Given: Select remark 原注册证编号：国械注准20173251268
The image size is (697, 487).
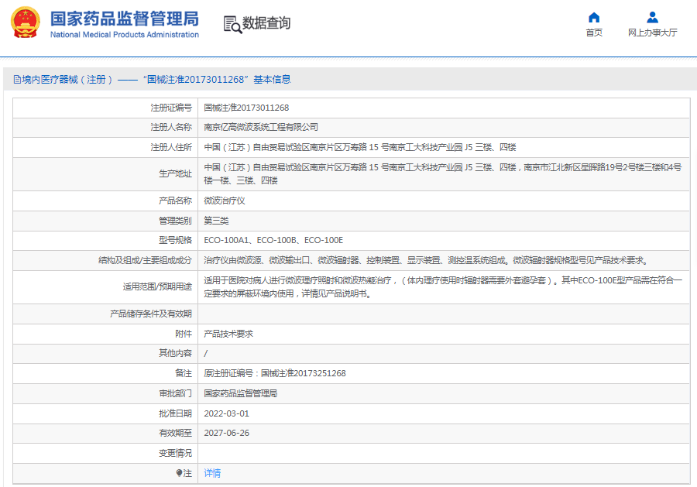Looking at the screenshot, I should [275, 373].
